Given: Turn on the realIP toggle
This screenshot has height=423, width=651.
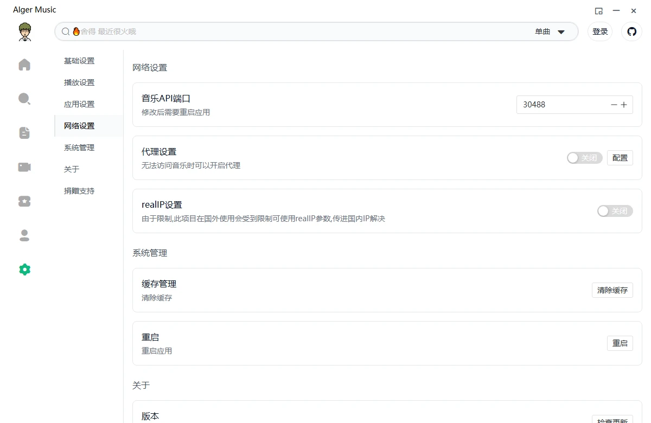Looking at the screenshot, I should pos(615,211).
